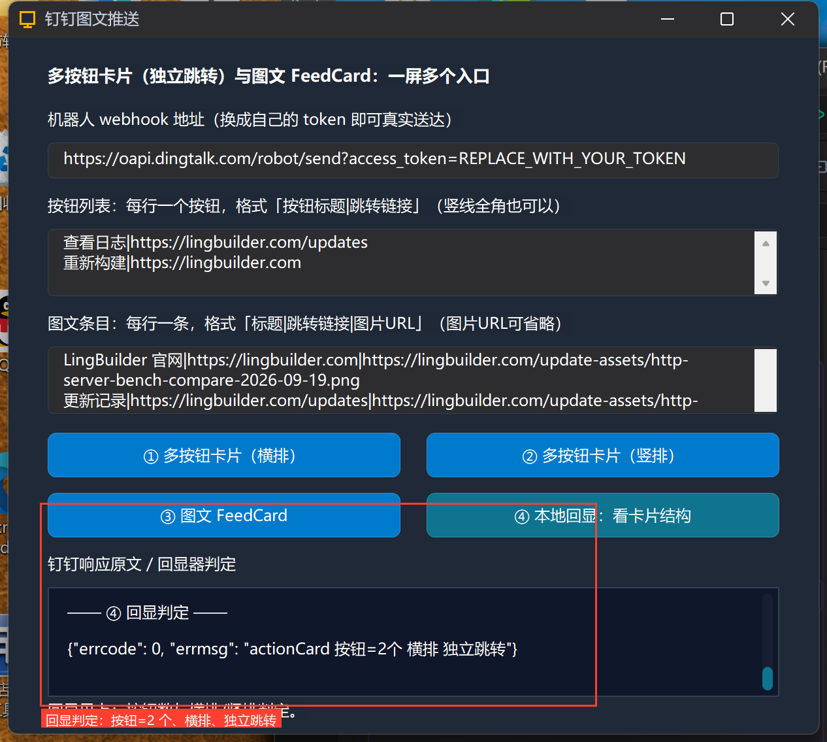Click the ④ 回显判定 header line
This screenshot has width=827, height=742.
click(x=148, y=613)
